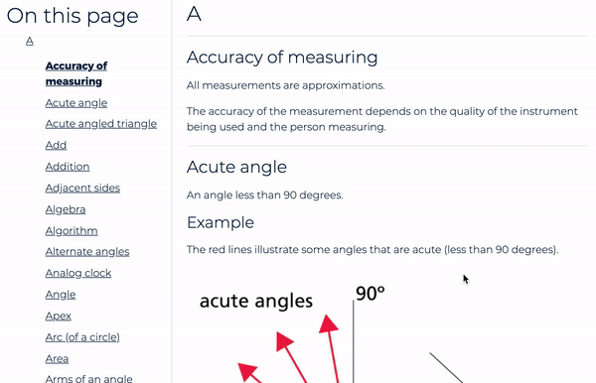
Task: Select Arms of an angle link
Action: (88, 378)
